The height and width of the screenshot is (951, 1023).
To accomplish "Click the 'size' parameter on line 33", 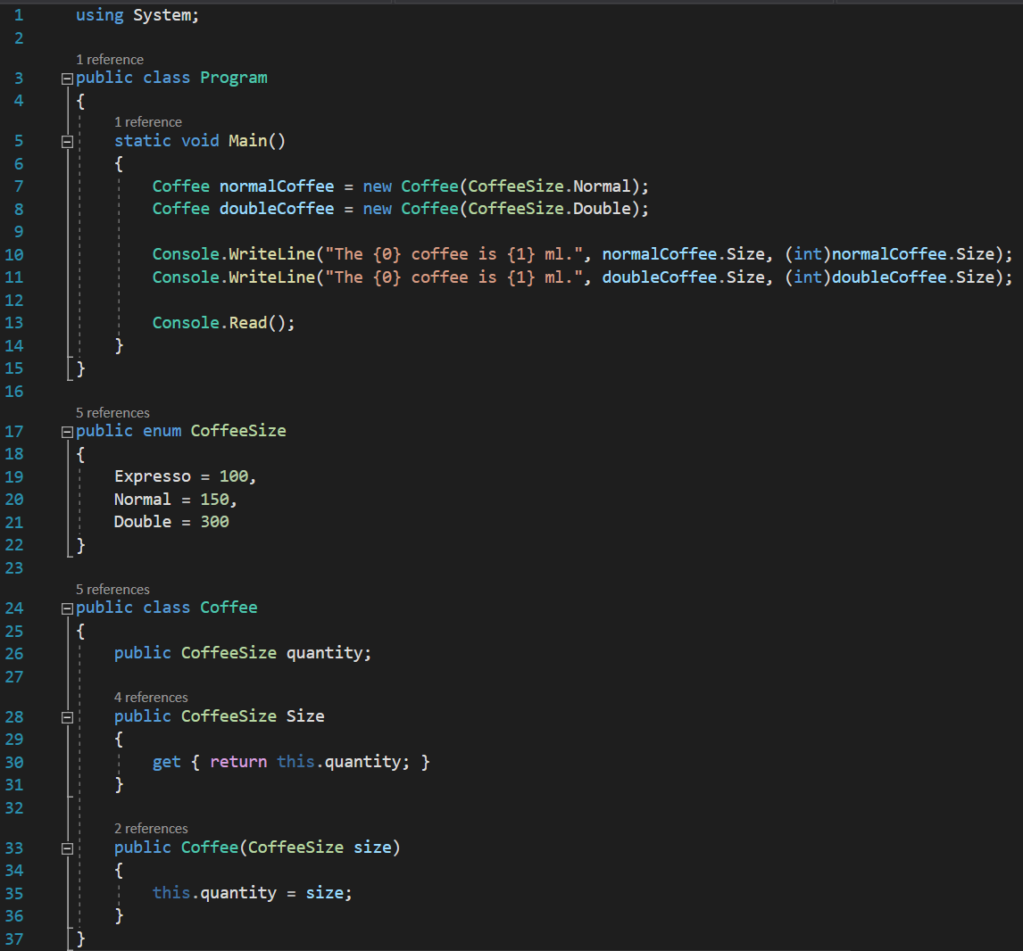I will [372, 848].
